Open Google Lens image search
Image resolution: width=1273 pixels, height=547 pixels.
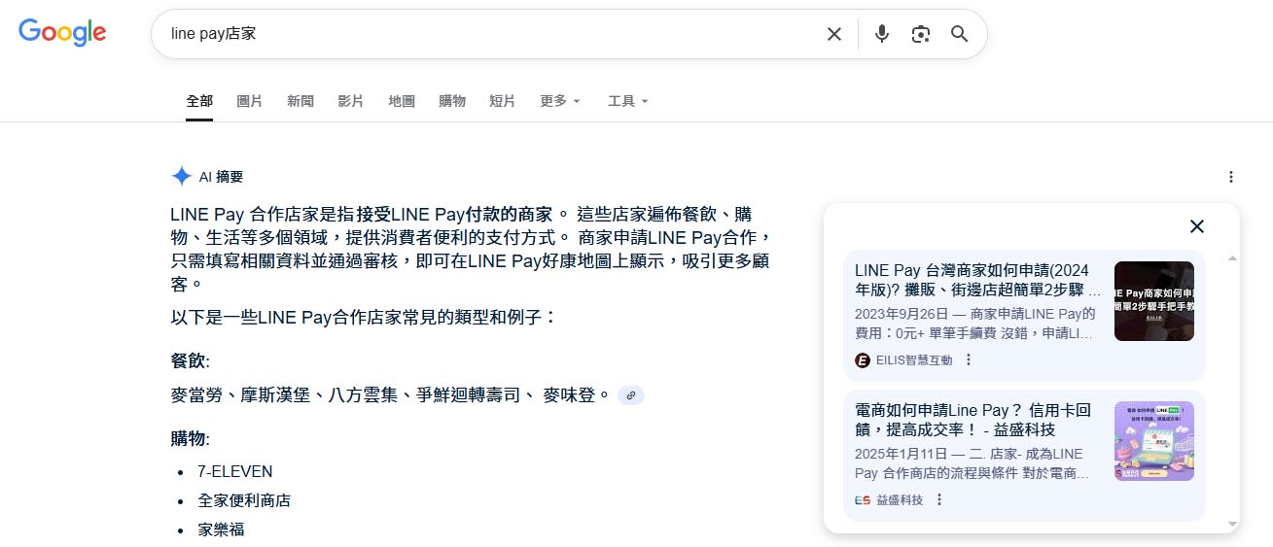[920, 34]
